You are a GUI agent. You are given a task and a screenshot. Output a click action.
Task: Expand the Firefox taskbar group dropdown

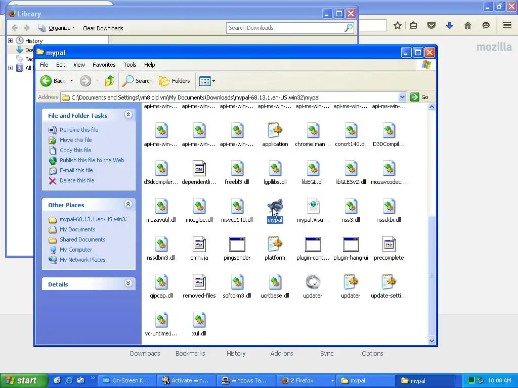click(332, 380)
